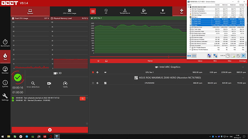248x139 pixels.
Task: Expand GPU Throttle Reasons in HWiNFO
Action: [190, 48]
